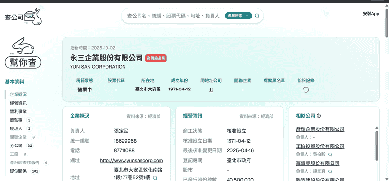
Task: Click magnifier icon beside company address
Action: 155,178
